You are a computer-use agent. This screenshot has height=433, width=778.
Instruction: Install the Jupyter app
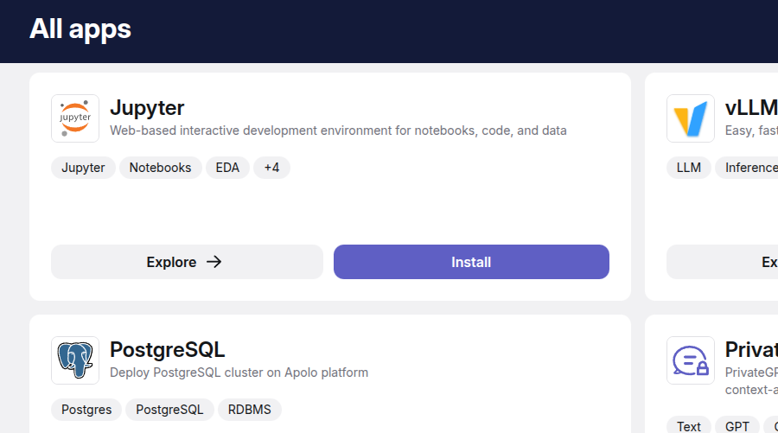click(471, 262)
